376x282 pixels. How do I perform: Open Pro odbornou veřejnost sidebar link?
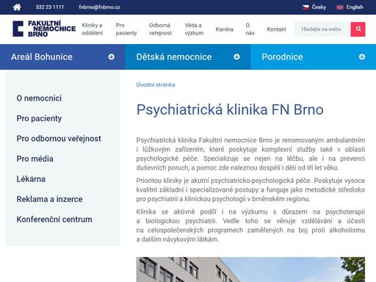59,139
